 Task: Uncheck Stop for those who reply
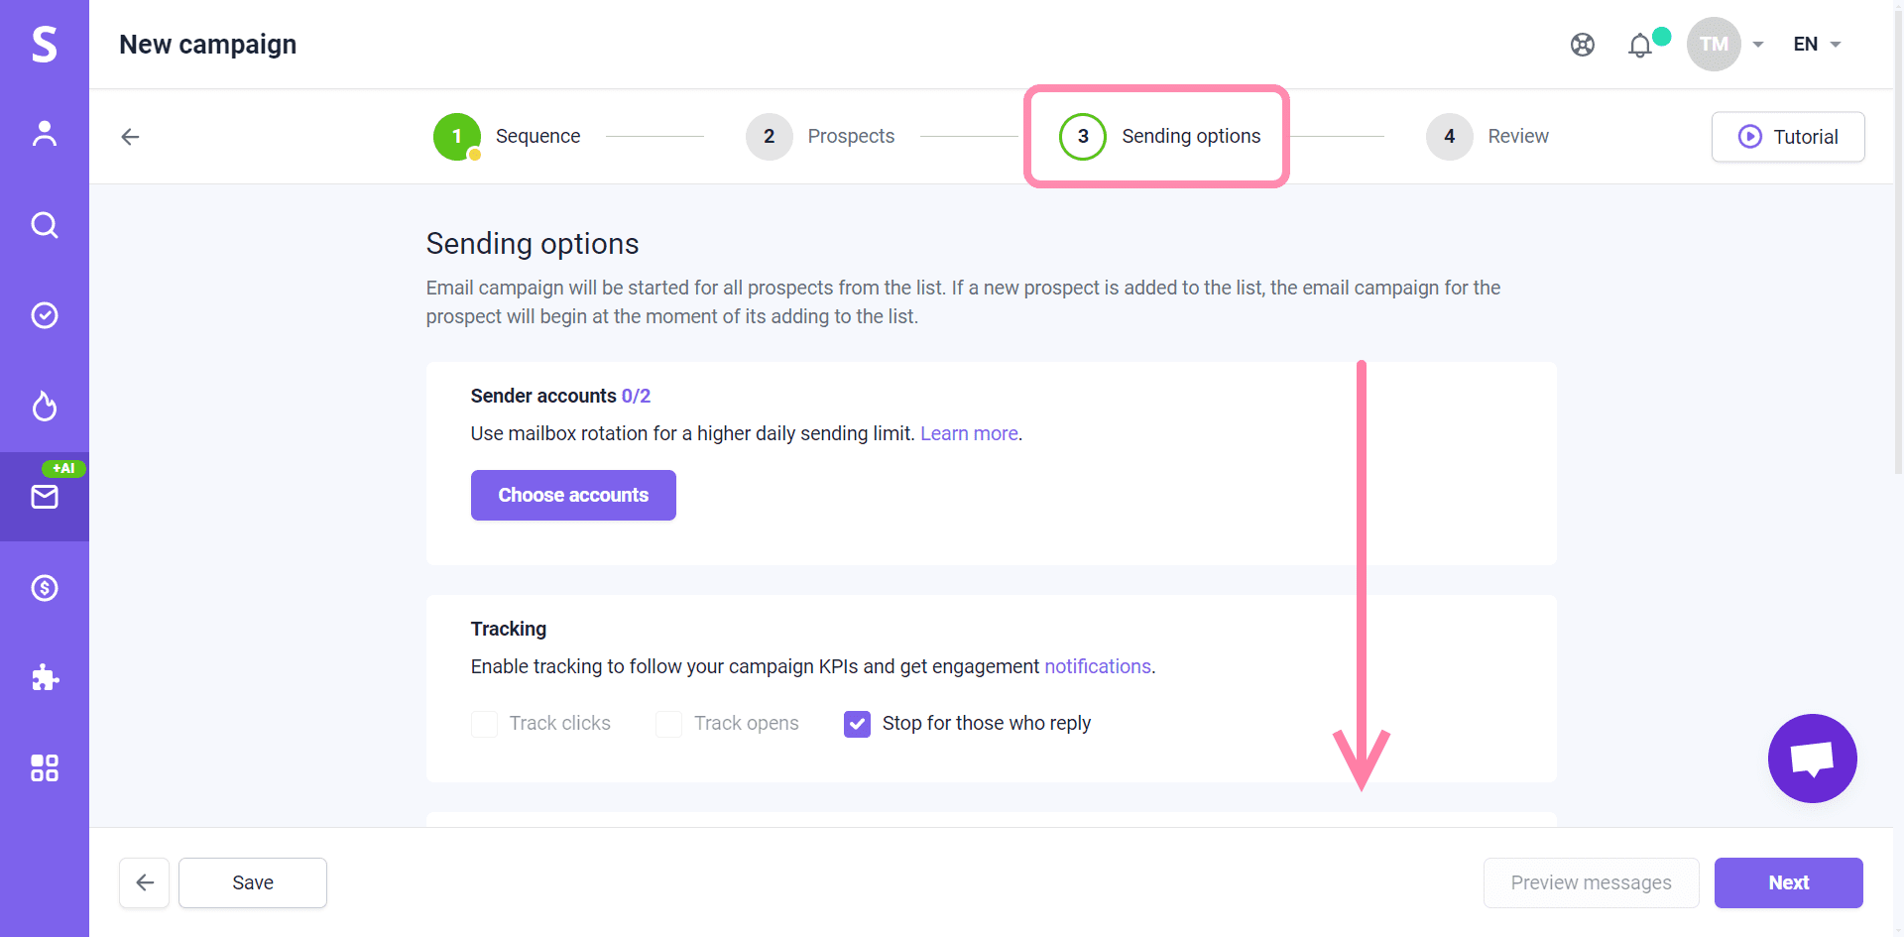(x=857, y=724)
